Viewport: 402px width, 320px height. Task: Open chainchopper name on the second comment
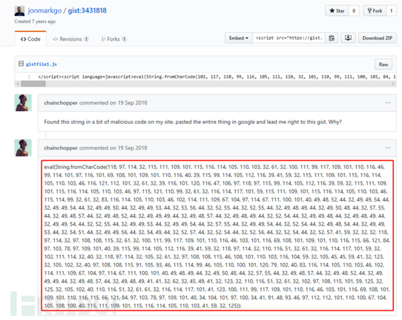61,148
